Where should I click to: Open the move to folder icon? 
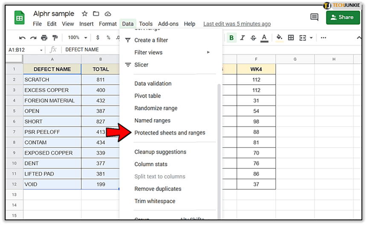[96, 14]
